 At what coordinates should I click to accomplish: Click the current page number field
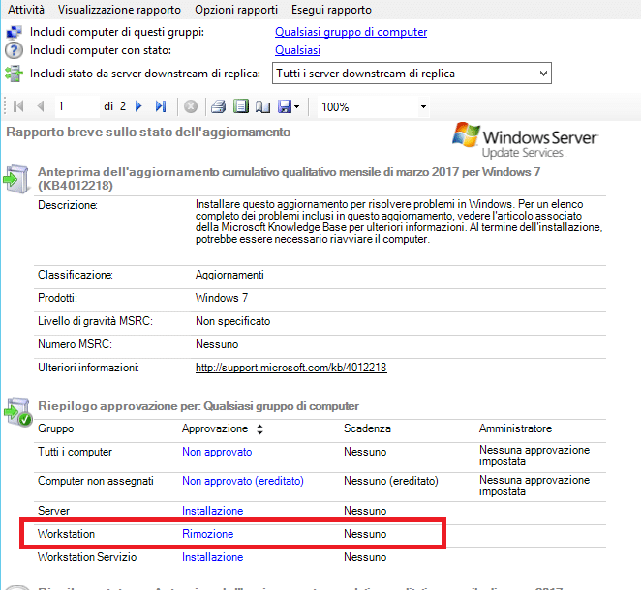(76, 106)
